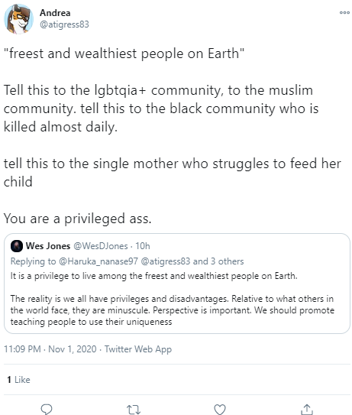Open the Andrea display name link

pos(55,13)
